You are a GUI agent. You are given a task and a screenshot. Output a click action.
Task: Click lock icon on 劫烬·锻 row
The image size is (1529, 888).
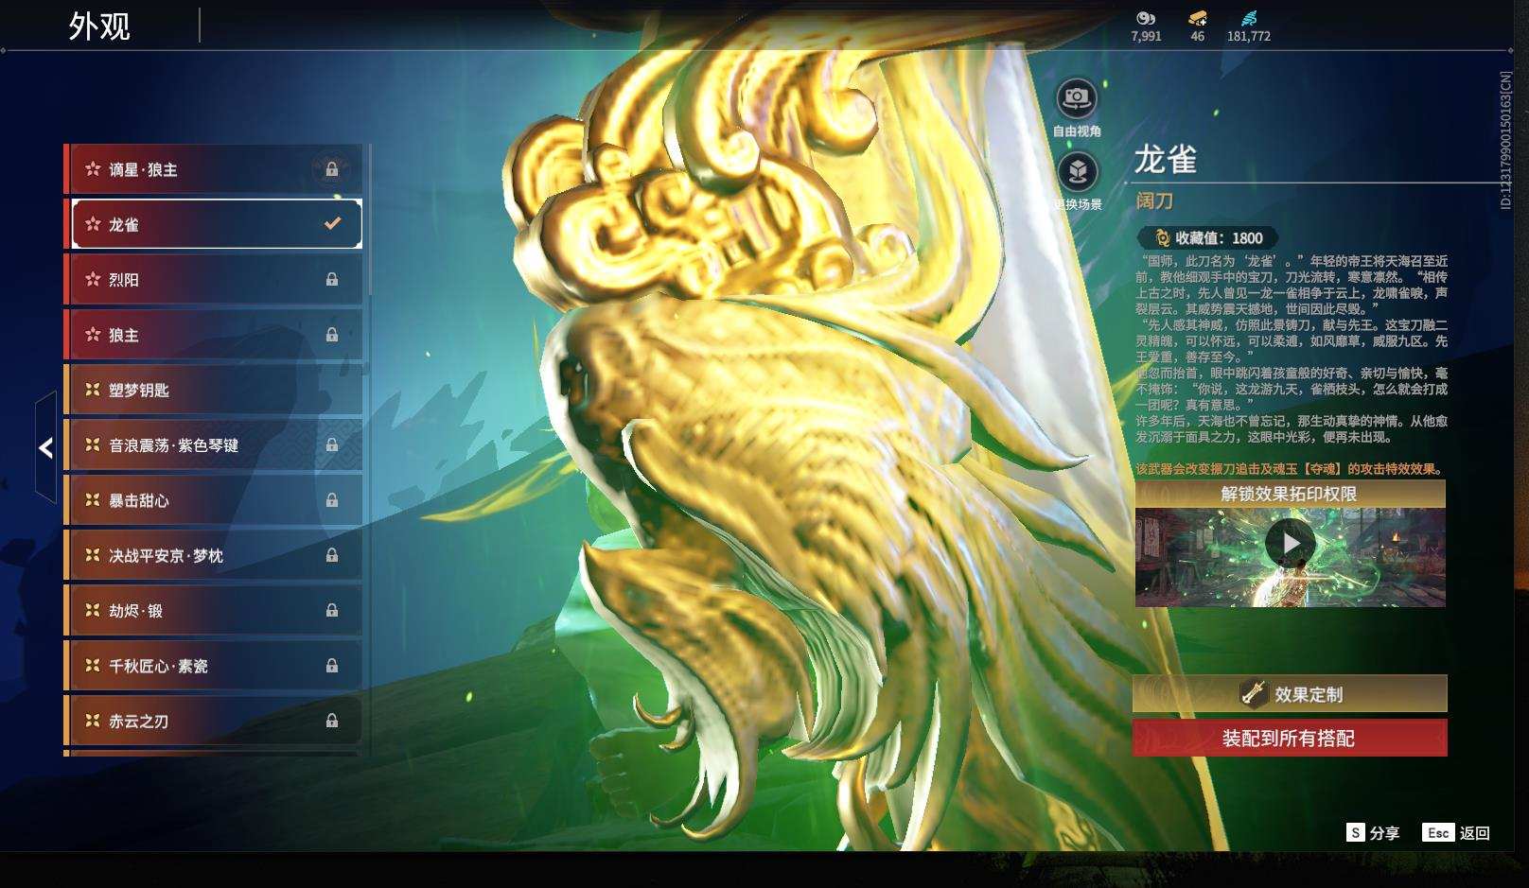(332, 610)
